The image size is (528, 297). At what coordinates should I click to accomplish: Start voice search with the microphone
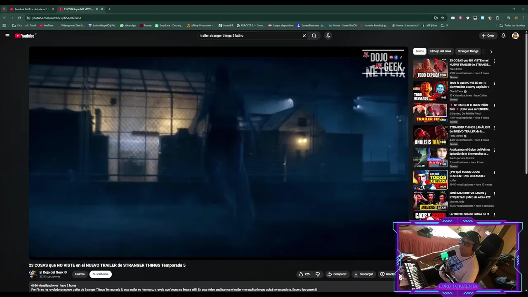click(x=328, y=35)
